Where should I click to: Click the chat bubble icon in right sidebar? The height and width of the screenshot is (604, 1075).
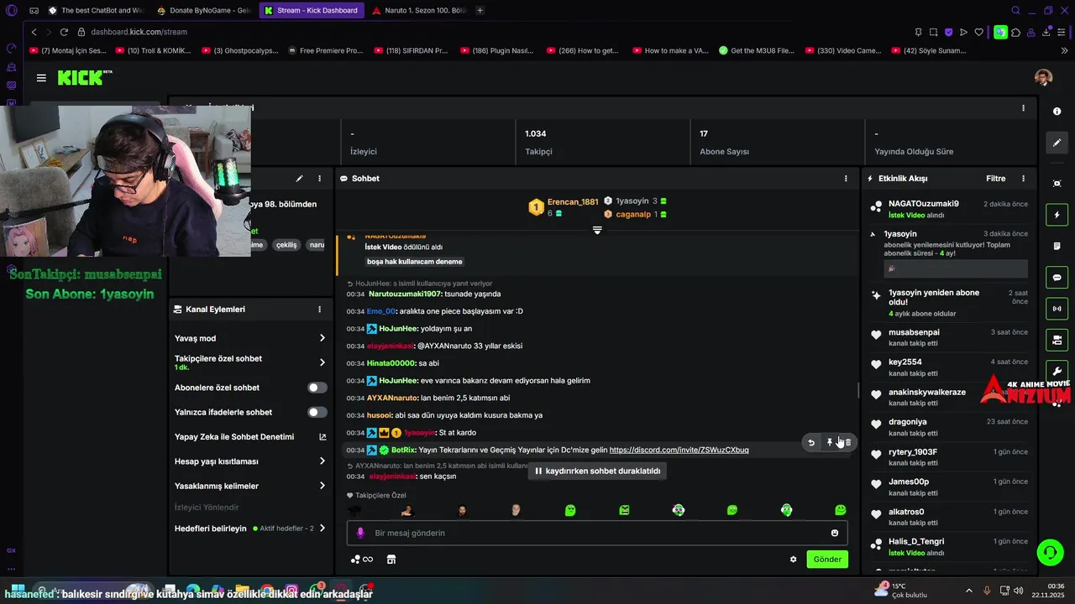1057,278
